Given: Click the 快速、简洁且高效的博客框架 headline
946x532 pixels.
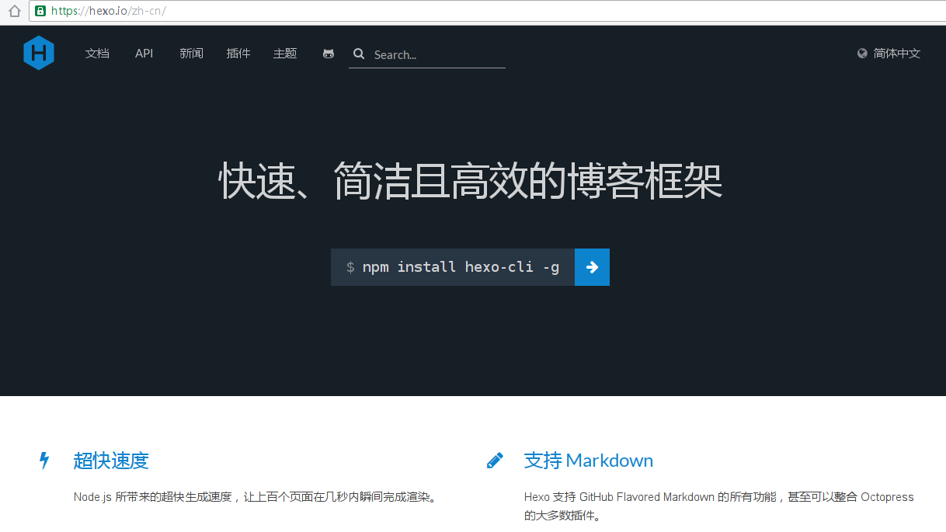Looking at the screenshot, I should (471, 181).
